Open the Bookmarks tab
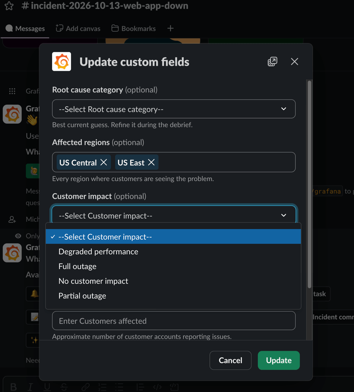The height and width of the screenshot is (392, 354). (133, 28)
